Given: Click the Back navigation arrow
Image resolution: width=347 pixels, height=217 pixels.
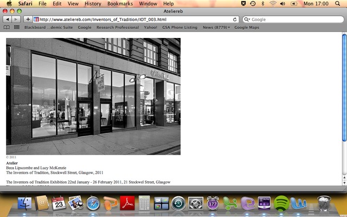Looking at the screenshot, I should [7, 20].
